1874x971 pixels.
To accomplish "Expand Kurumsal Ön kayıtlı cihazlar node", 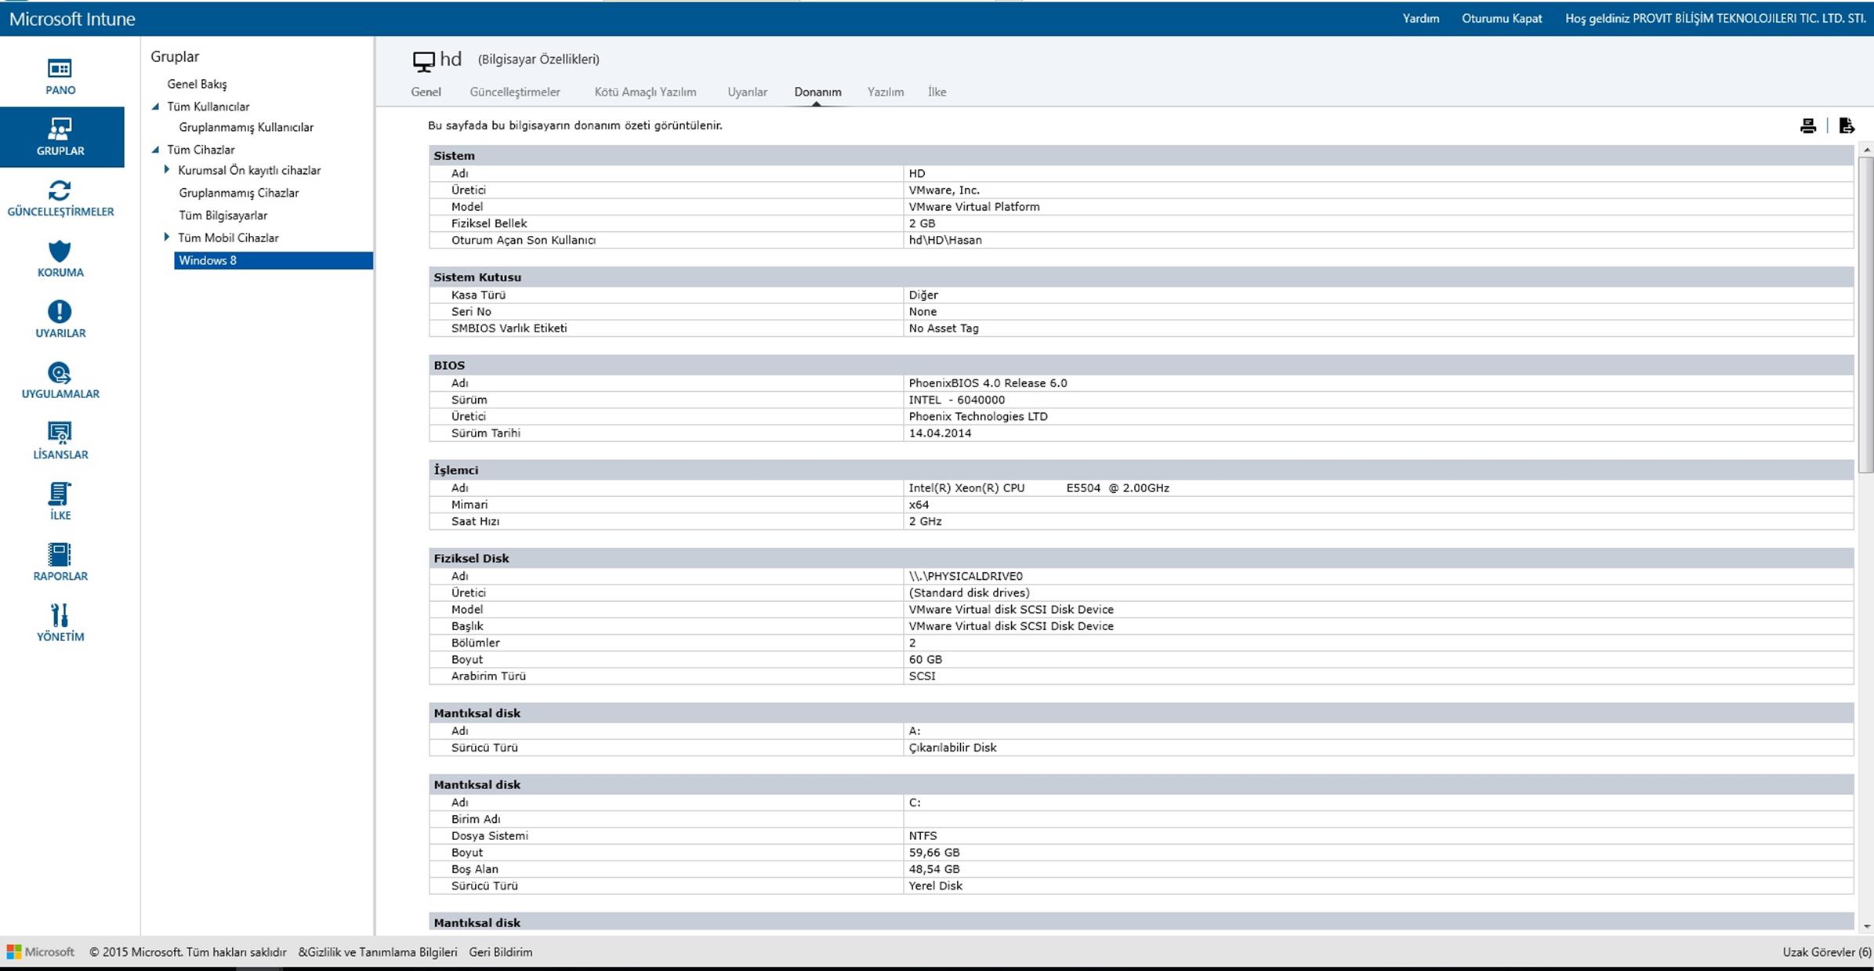I will tap(166, 170).
